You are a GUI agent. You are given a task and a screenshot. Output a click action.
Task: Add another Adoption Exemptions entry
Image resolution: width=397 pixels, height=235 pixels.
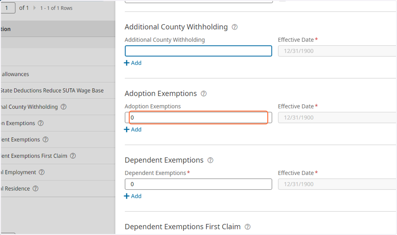(x=133, y=130)
